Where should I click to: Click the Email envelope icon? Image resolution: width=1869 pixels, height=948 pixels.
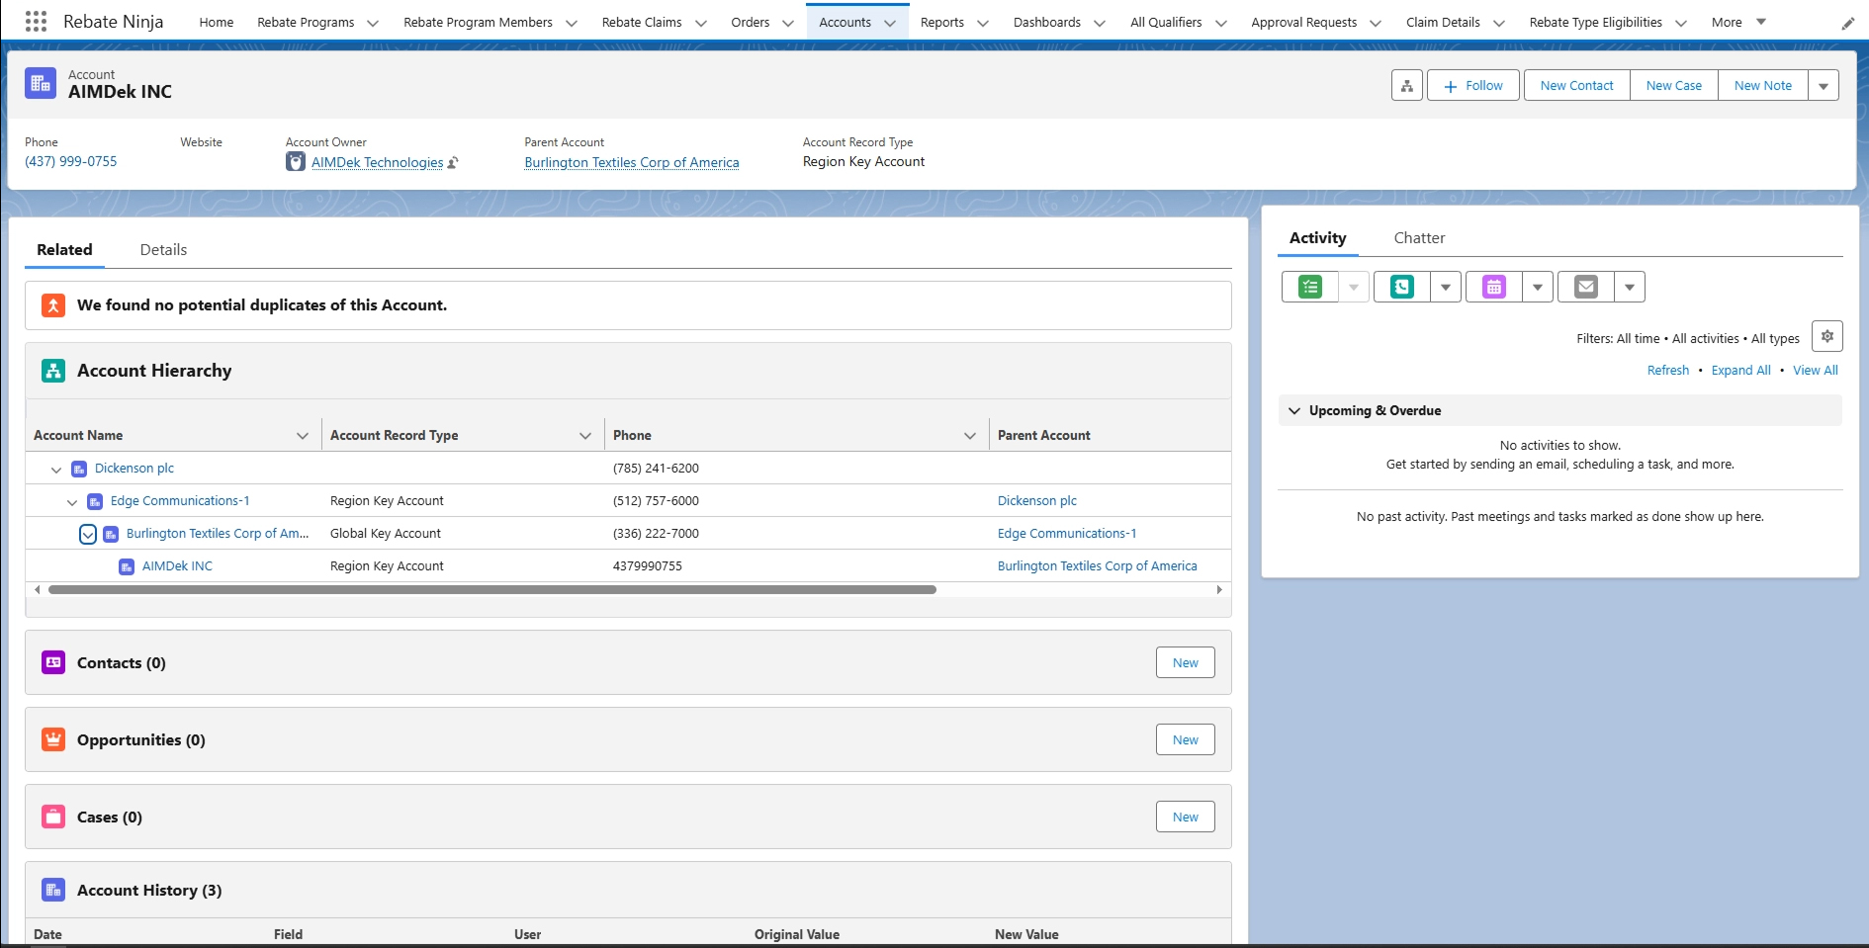pos(1585,287)
